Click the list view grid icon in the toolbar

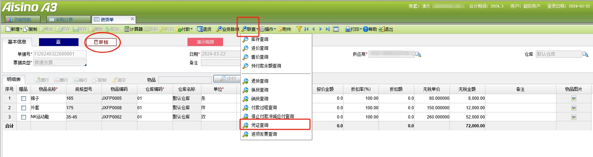tap(336, 29)
